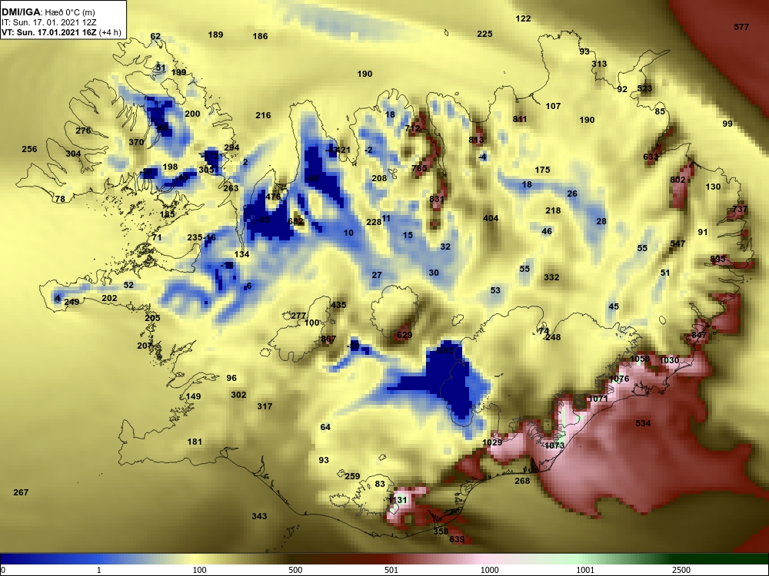This screenshot has height=576, width=769.
Task: Click the map value '404'
Action: click(491, 218)
